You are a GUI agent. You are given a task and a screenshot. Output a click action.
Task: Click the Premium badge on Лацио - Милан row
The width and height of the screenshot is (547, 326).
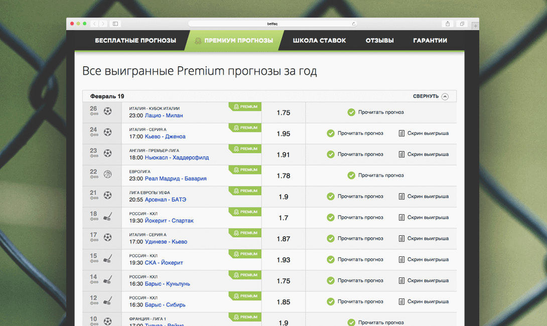tap(245, 107)
